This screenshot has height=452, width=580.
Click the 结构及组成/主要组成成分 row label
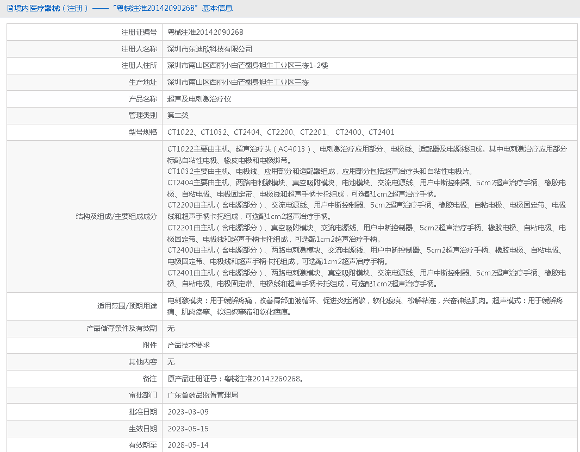tap(116, 216)
